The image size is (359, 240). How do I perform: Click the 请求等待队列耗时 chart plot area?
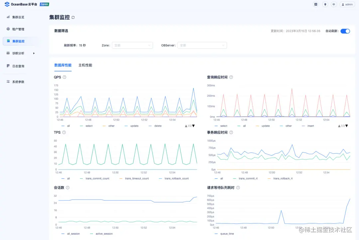pyautogui.click(x=283, y=210)
